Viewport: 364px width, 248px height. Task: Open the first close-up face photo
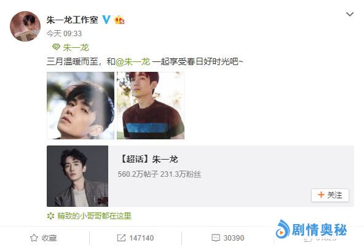[x=81, y=106]
